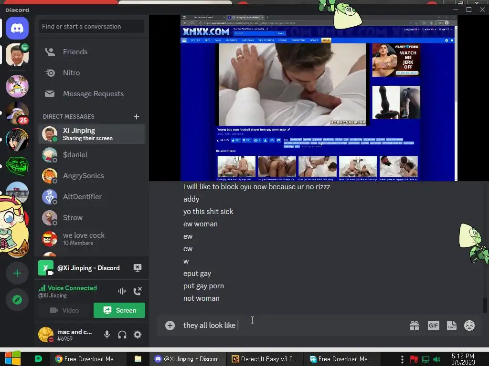Click in the message text box
This screenshot has height=366, width=489.
click(293, 325)
